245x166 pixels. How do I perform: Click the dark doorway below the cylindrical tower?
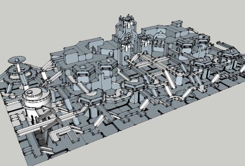click(x=40, y=135)
